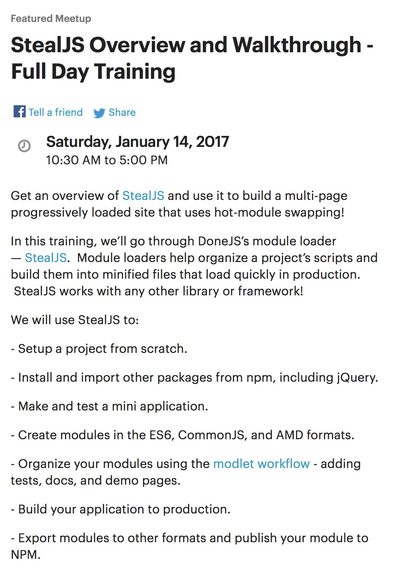Click the Facebook logo icon
402x571 pixels.
20,112
